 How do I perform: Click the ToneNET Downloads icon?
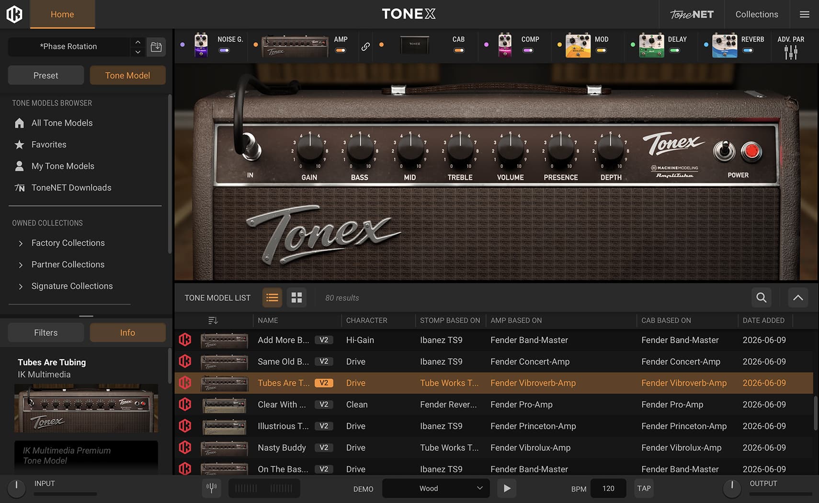point(19,188)
